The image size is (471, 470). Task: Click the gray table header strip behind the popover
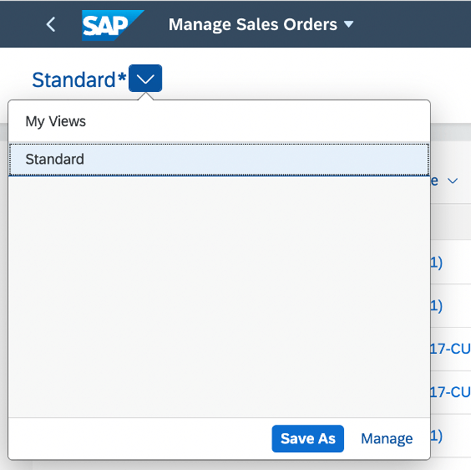pos(451,222)
